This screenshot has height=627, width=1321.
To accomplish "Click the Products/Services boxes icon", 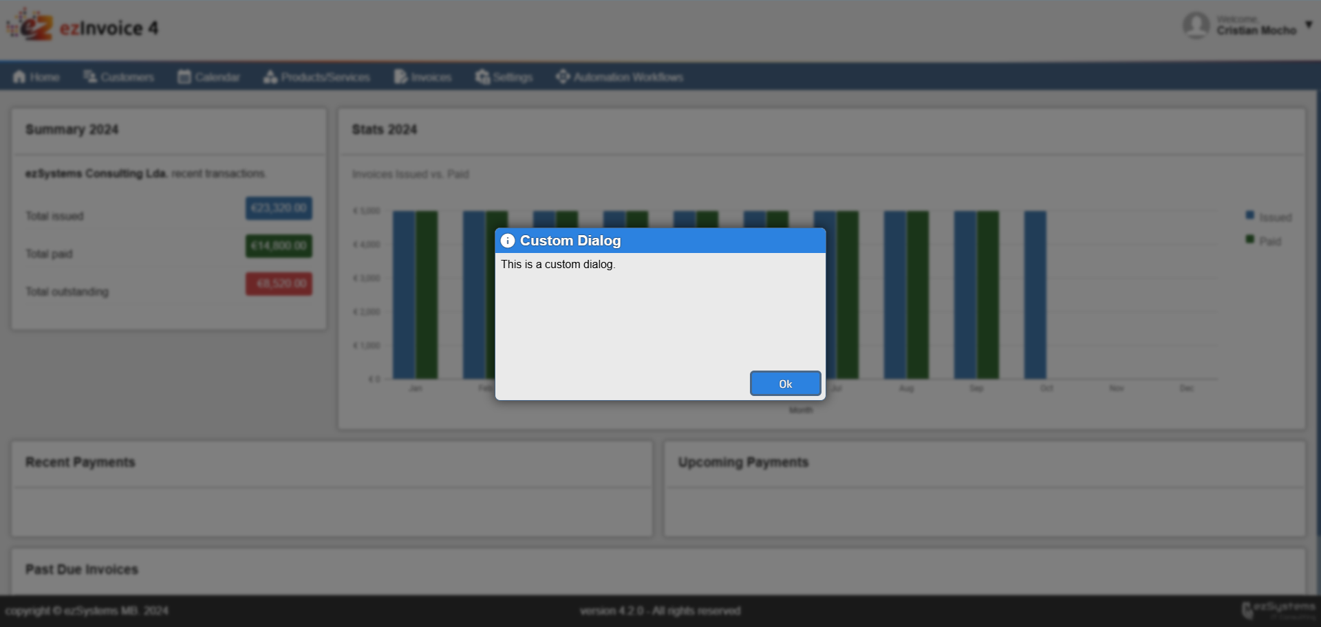I will click(270, 77).
